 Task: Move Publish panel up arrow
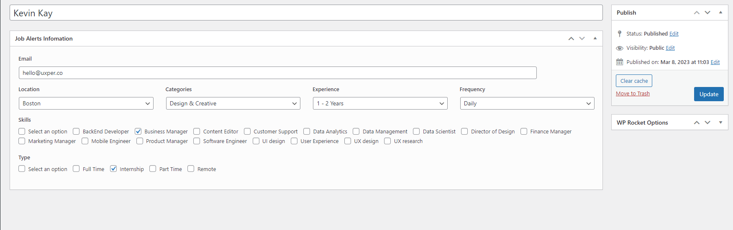(x=697, y=13)
